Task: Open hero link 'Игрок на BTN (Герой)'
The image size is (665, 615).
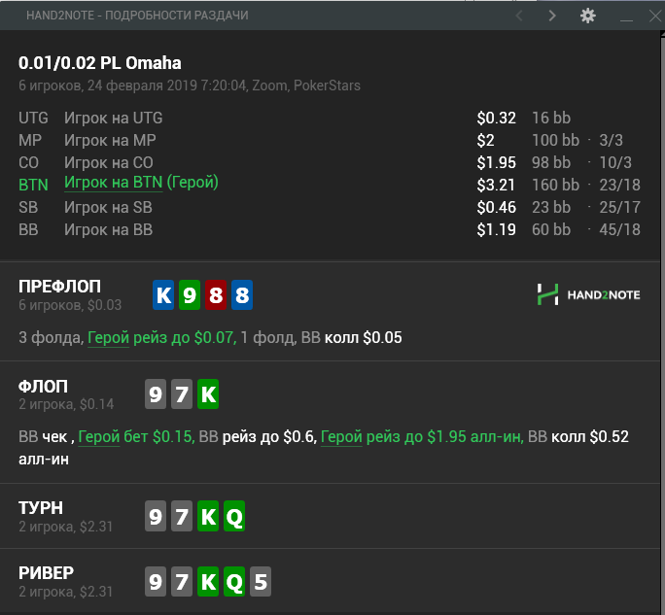Action: [x=141, y=183]
